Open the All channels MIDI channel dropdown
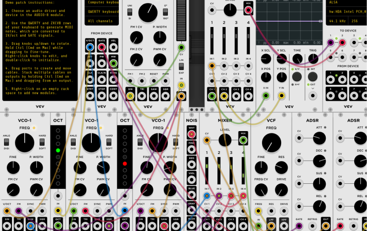The height and width of the screenshot is (231, 367). (102, 21)
